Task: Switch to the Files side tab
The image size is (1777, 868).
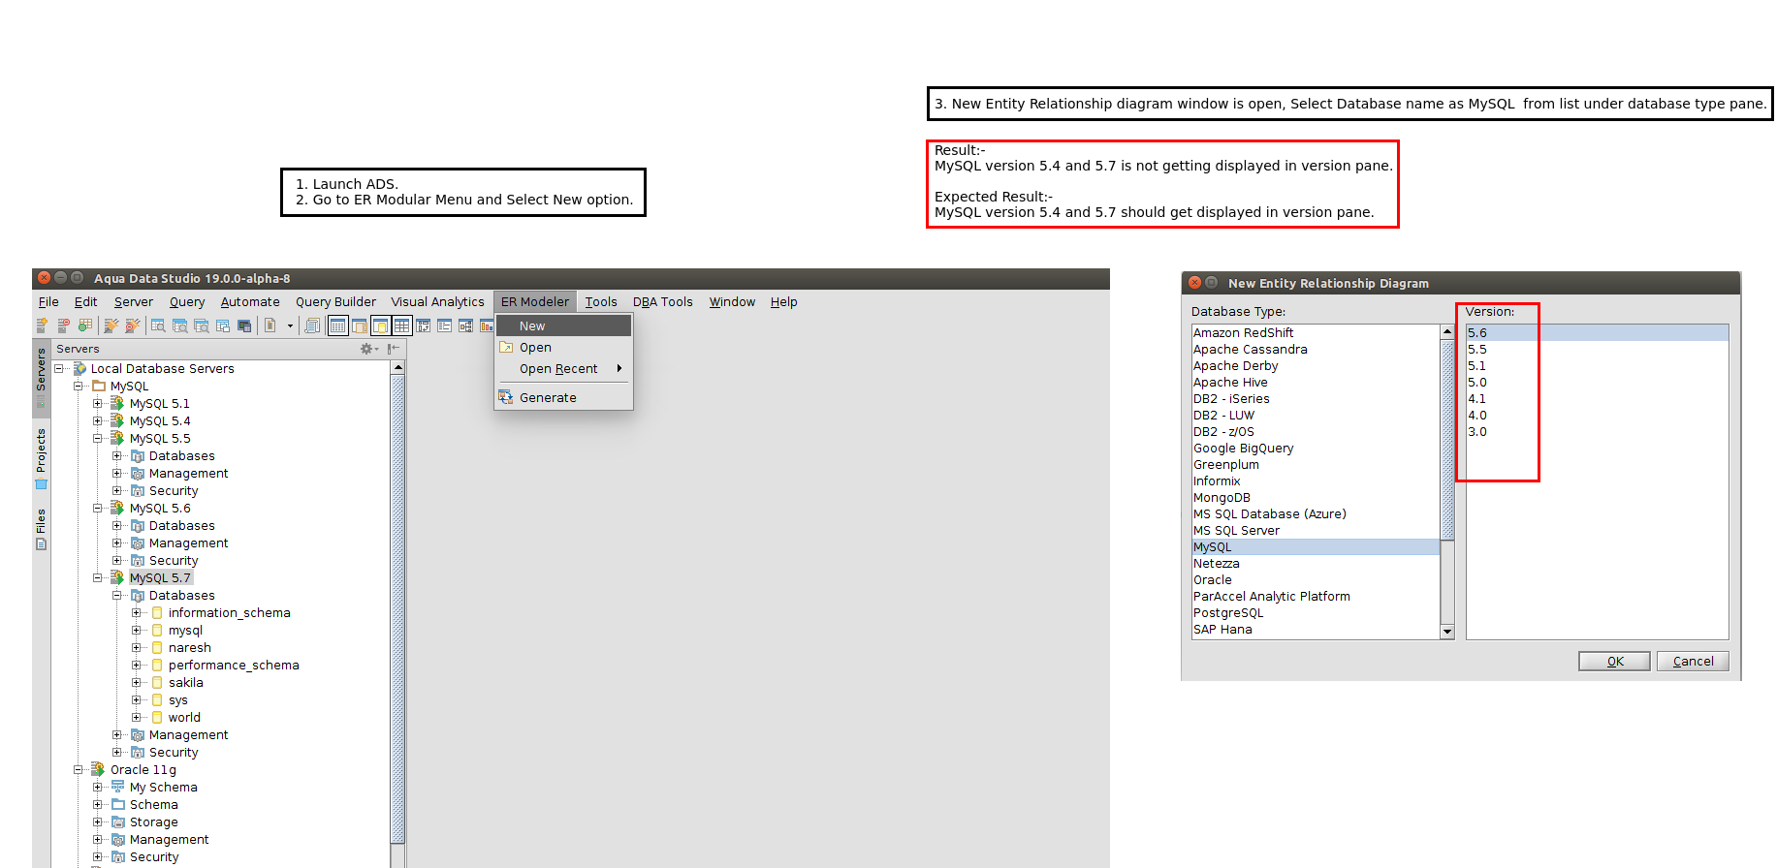Action: (x=41, y=529)
